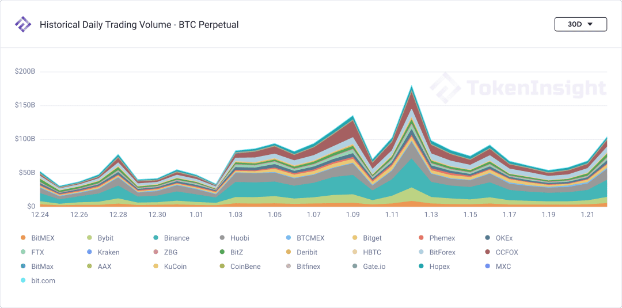Toggle the Hopex legend item
The height and width of the screenshot is (308, 622).
[434, 267]
